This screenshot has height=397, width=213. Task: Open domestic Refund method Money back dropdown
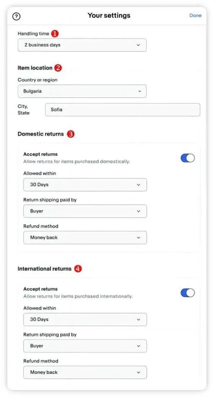tap(85, 238)
